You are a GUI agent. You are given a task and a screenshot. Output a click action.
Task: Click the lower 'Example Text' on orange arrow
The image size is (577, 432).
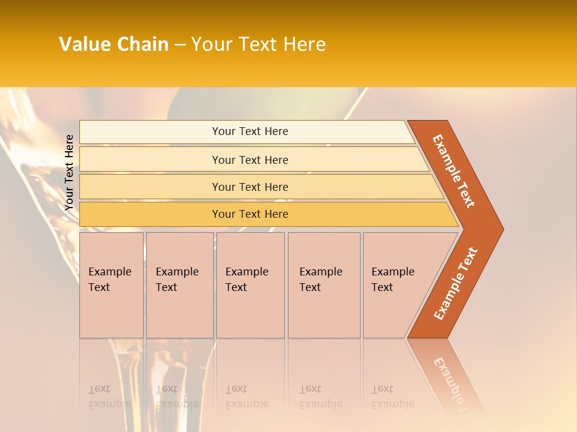456,284
